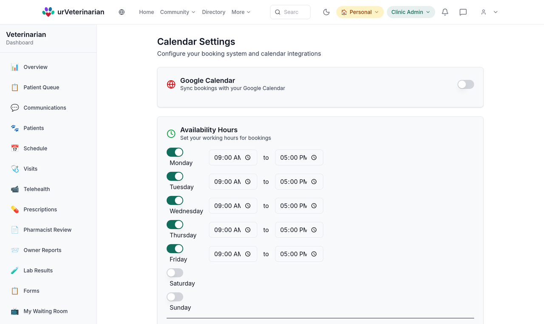Image resolution: width=544 pixels, height=324 pixels.
Task: Click the Patient Queue clipboard icon
Action: 15,87
